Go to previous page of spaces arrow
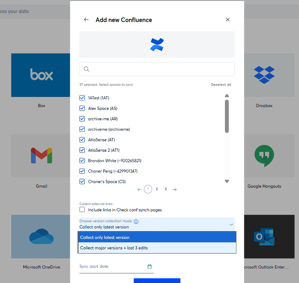The image size is (299, 283). [139, 189]
